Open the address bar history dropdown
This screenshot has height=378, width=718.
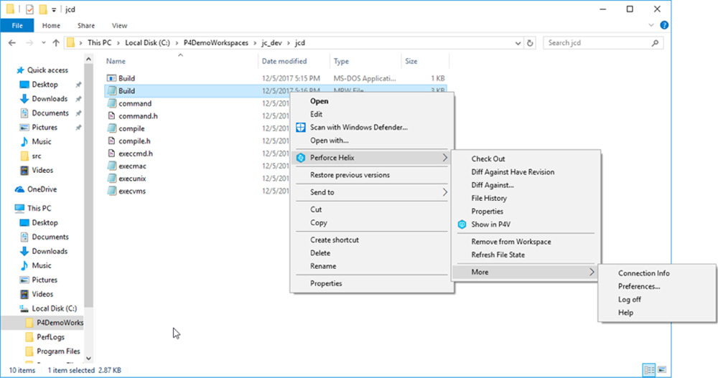coord(517,43)
